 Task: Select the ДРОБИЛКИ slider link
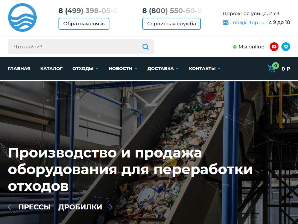(80, 207)
